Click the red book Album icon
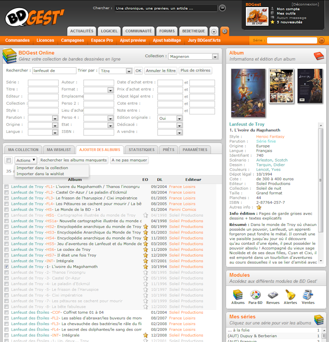The width and height of the screenshot is (329, 342). [x=319, y=56]
